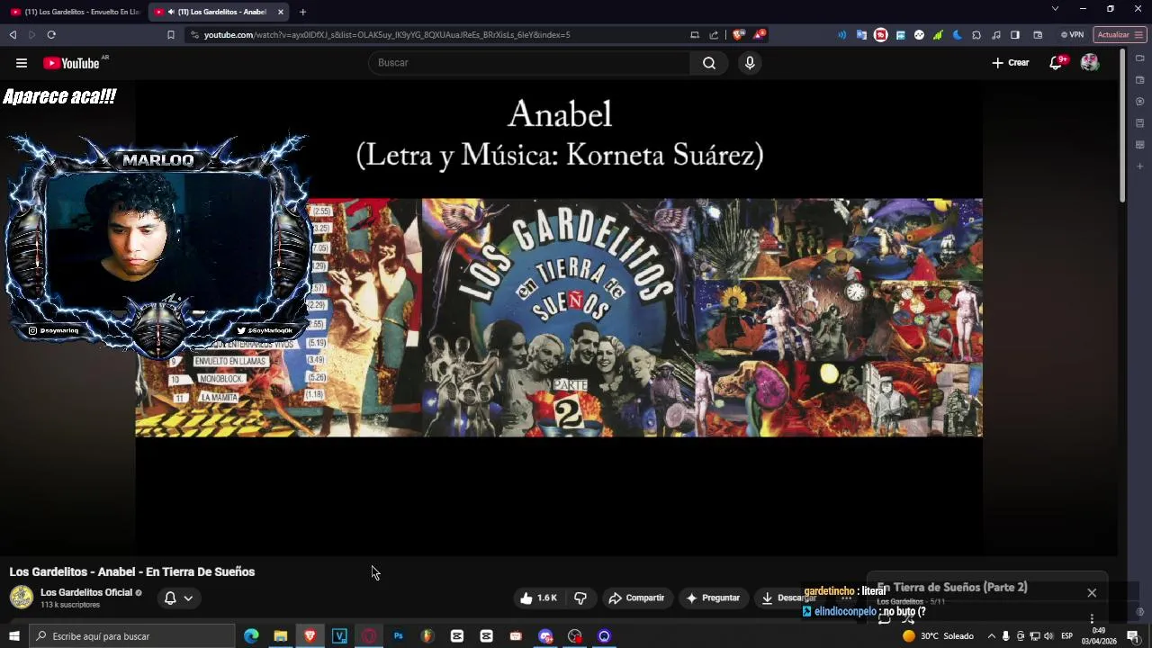
Task: Open FL Studio from taskbar
Action: (x=427, y=636)
